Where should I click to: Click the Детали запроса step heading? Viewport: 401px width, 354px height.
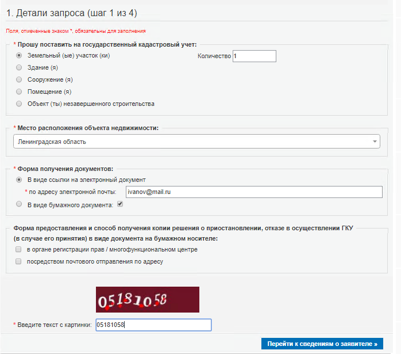[72, 13]
